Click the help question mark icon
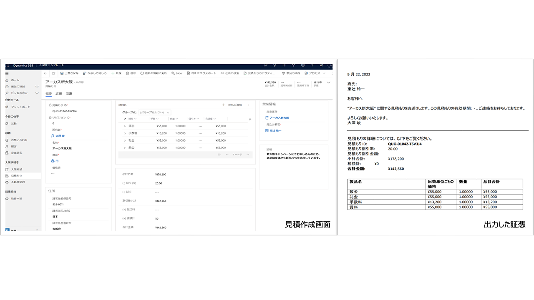Viewport: 534px width, 300px height. click(312, 65)
